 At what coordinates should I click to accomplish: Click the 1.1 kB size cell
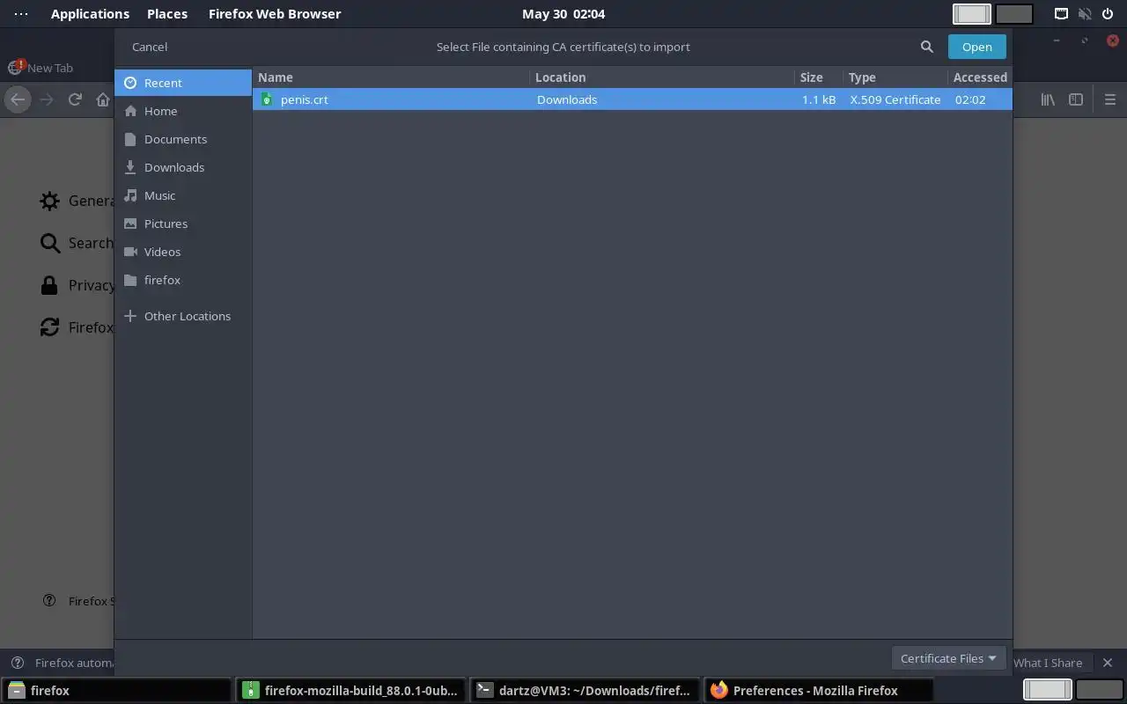[819, 99]
